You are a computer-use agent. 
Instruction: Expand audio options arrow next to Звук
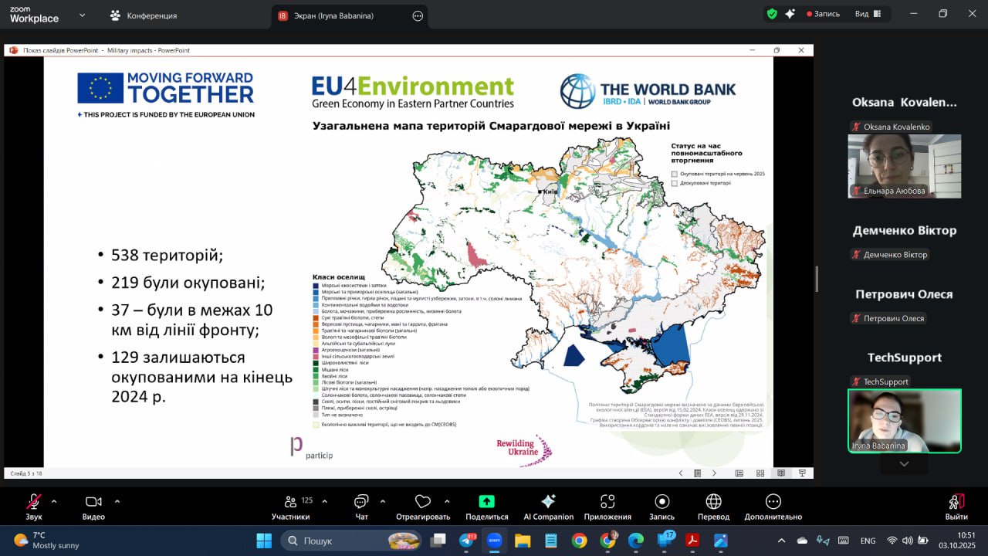click(54, 501)
